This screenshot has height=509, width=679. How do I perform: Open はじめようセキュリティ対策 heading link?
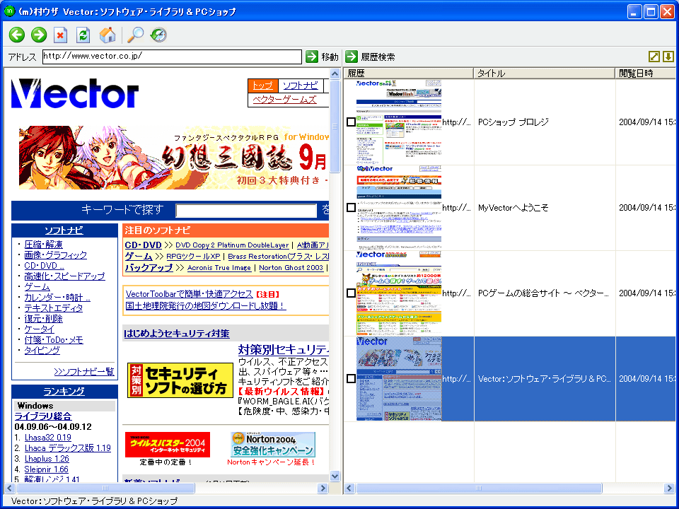[177, 333]
